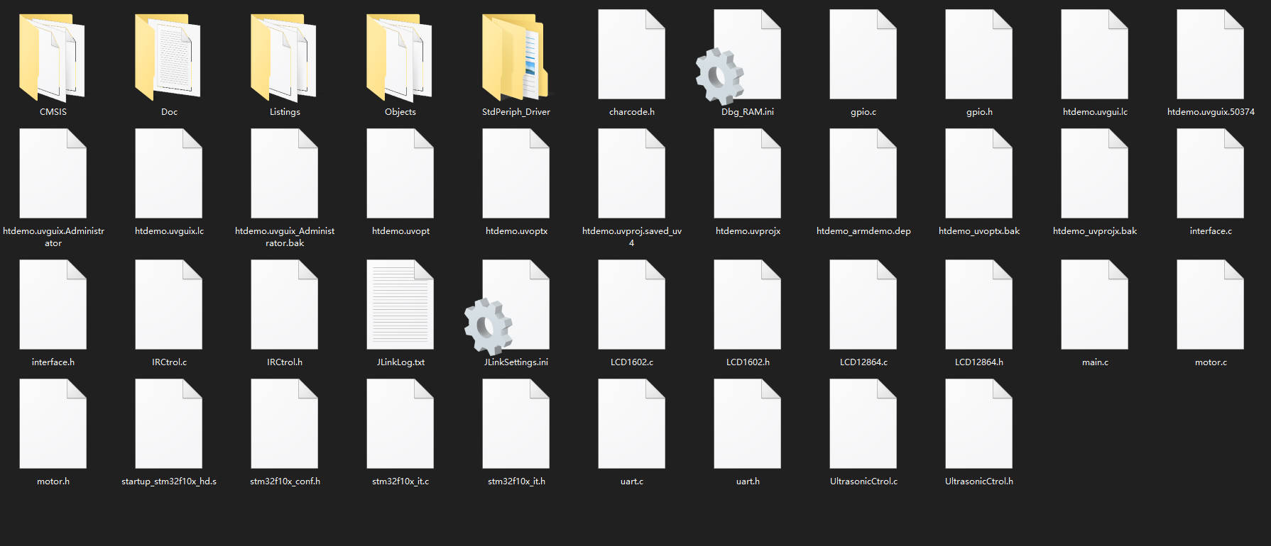Select the interface.c file icon
This screenshot has height=546, width=1271.
(x=1210, y=173)
